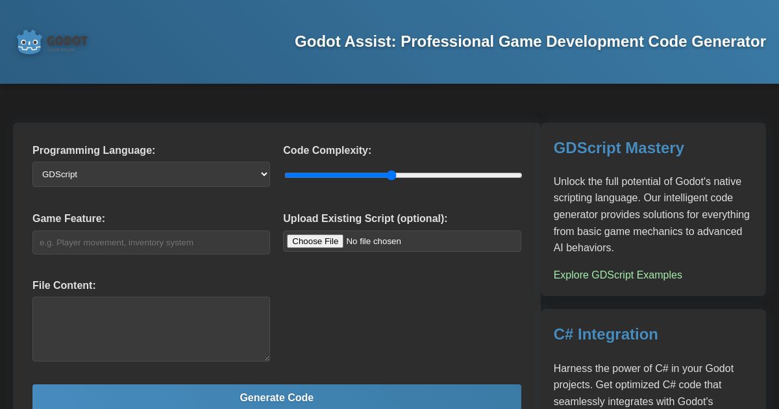Click the File Content label
The height and width of the screenshot is (409, 779).
[x=64, y=285]
